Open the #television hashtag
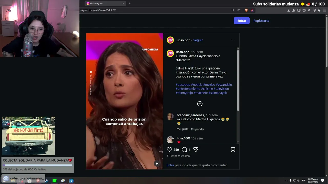This screenshot has height=184, width=328. (x=221, y=89)
